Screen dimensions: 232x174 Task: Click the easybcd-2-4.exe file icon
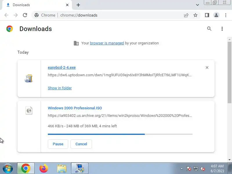coord(29,78)
